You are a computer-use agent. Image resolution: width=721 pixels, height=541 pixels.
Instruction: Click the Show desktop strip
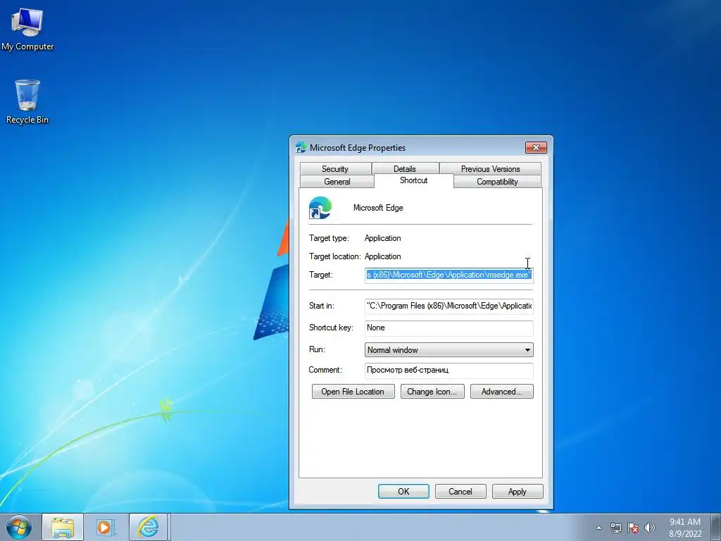[715, 527]
